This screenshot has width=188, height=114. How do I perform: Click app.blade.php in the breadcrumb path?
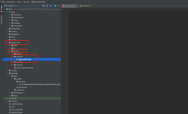tap(38, 2)
